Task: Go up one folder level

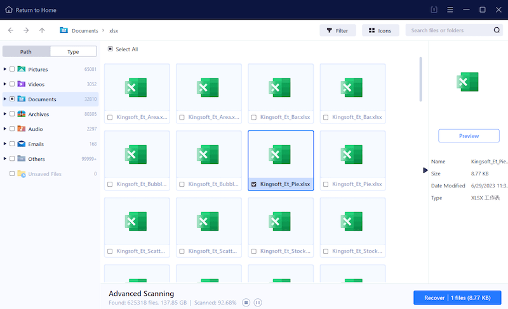Action: [42, 30]
